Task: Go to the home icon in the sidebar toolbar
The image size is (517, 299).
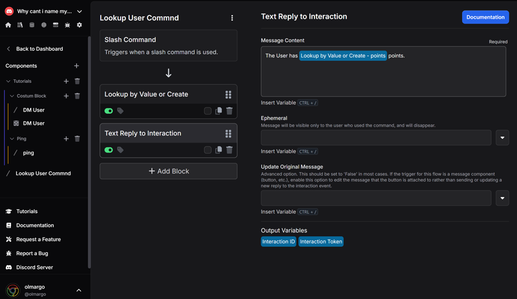Action: click(x=8, y=25)
